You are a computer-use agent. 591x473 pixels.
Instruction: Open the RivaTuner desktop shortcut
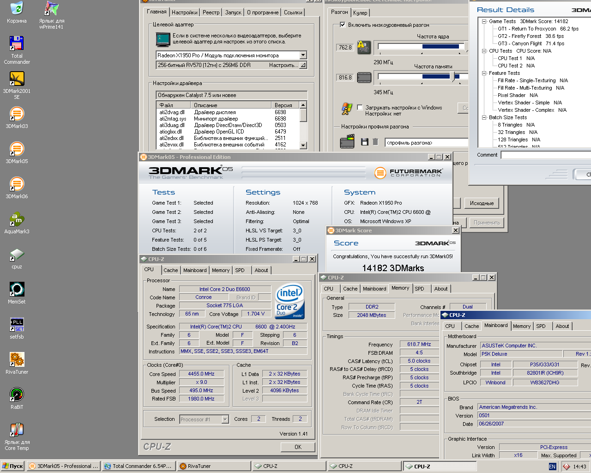pyautogui.click(x=17, y=359)
